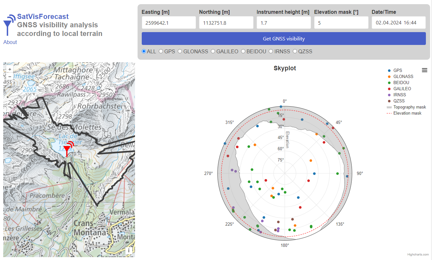Toggle GALILEO series in the legend

(399, 89)
